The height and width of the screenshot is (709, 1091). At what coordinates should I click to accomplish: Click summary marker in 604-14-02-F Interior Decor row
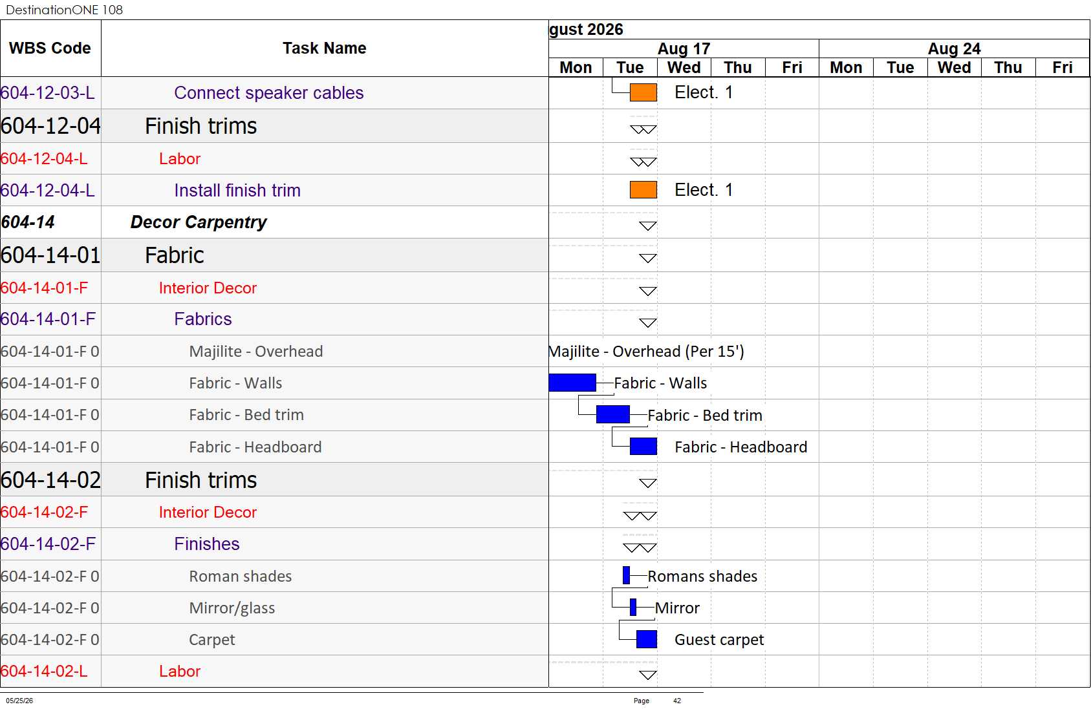click(640, 516)
